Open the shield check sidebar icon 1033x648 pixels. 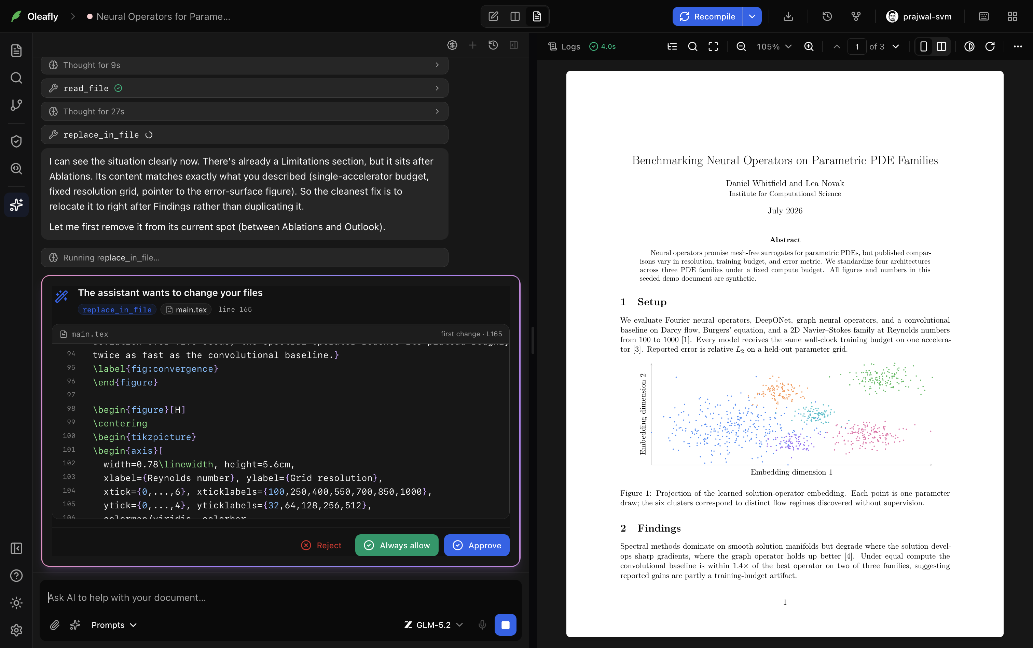click(x=16, y=141)
